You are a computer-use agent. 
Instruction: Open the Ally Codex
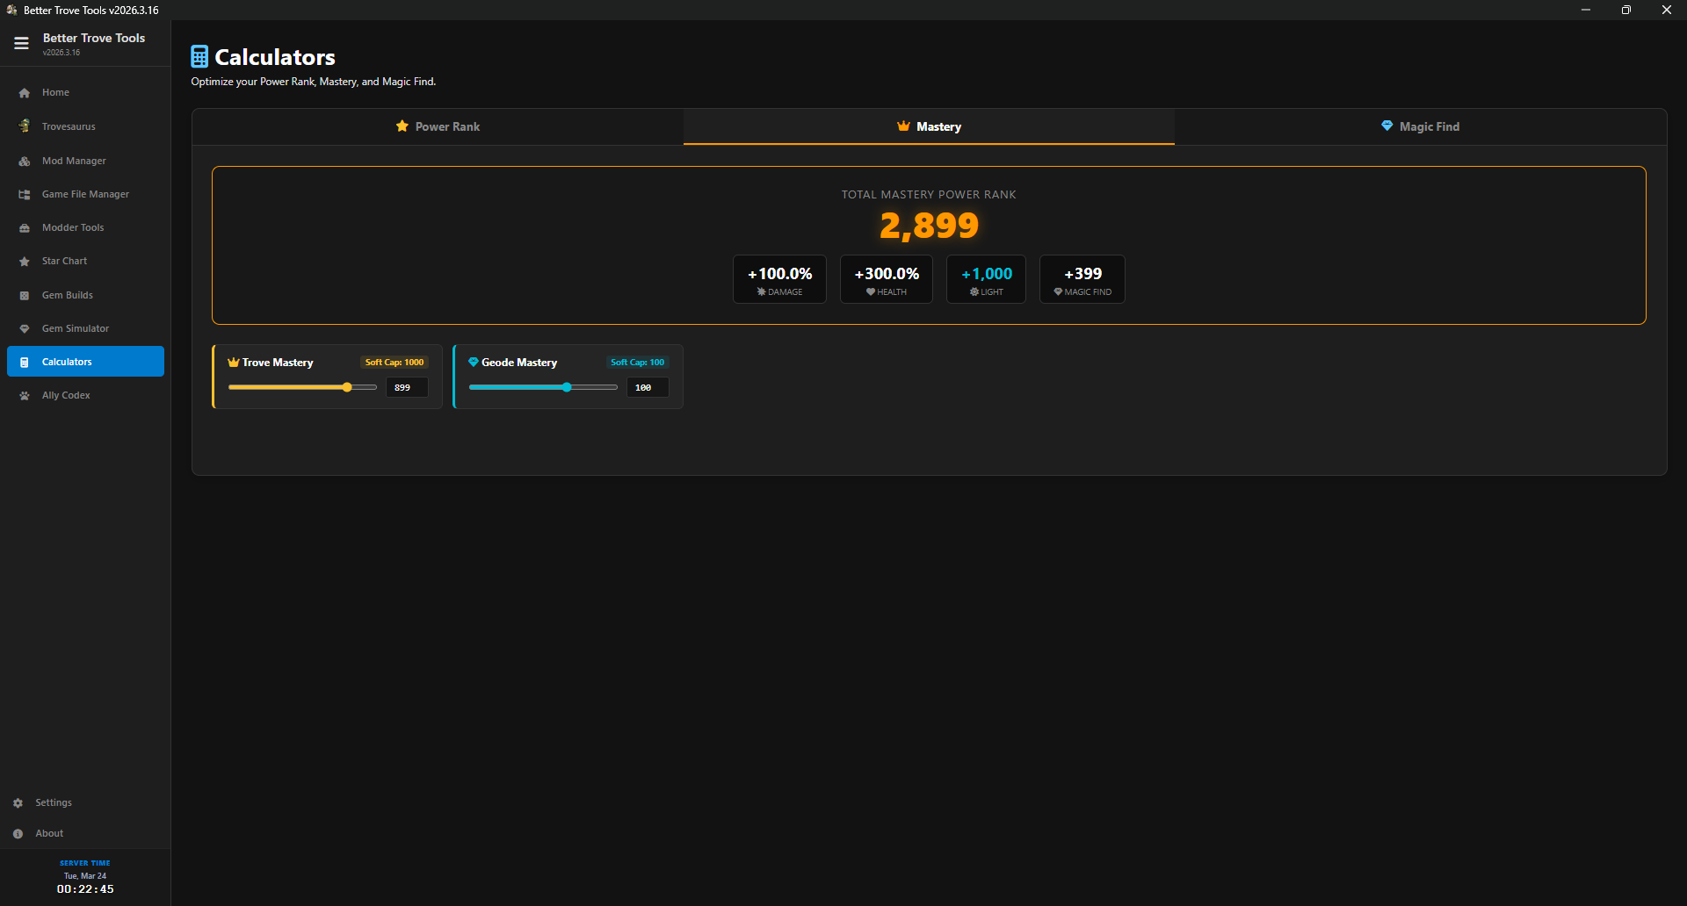coord(66,394)
